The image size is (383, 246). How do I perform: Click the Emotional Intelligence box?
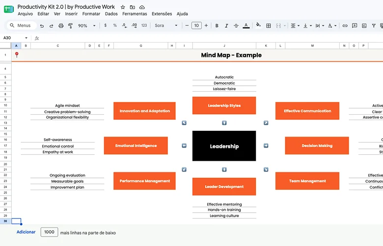[x=136, y=146]
